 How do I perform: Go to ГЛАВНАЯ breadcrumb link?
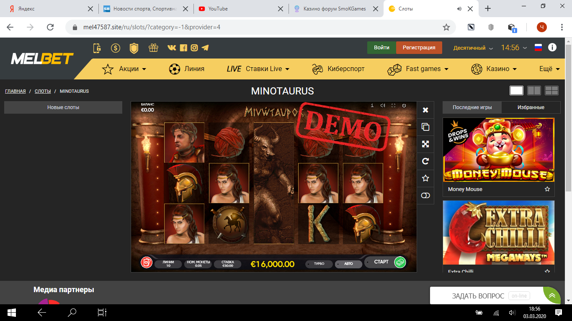(x=15, y=91)
